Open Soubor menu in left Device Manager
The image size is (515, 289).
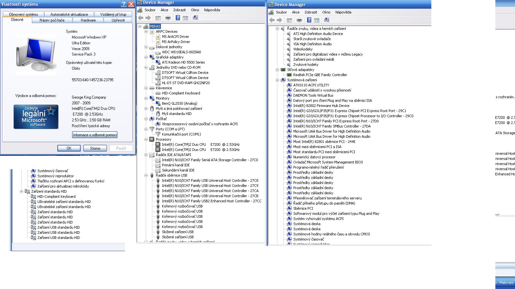point(150,10)
